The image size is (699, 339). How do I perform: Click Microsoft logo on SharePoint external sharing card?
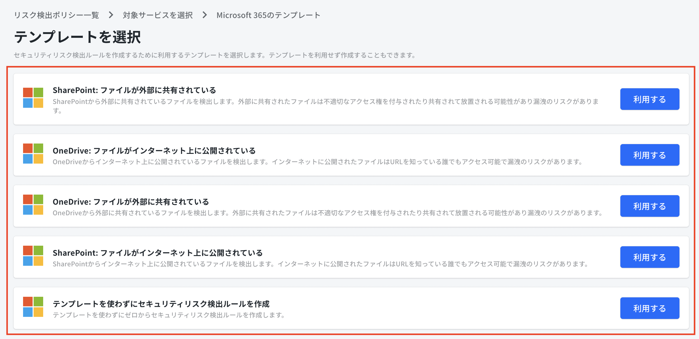(33, 98)
